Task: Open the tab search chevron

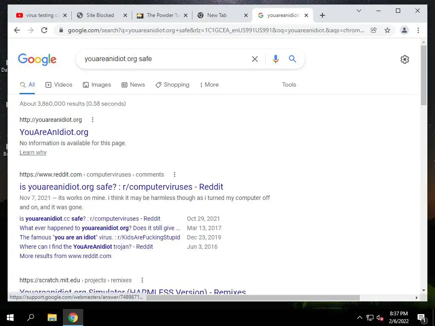Action: (359, 11)
